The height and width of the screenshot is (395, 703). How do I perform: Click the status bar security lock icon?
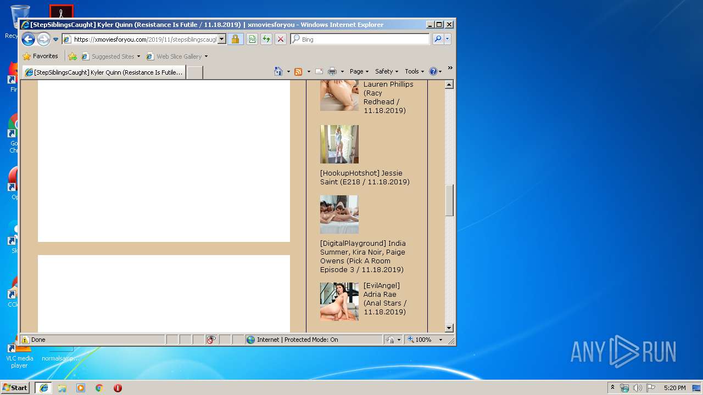pyautogui.click(x=390, y=340)
